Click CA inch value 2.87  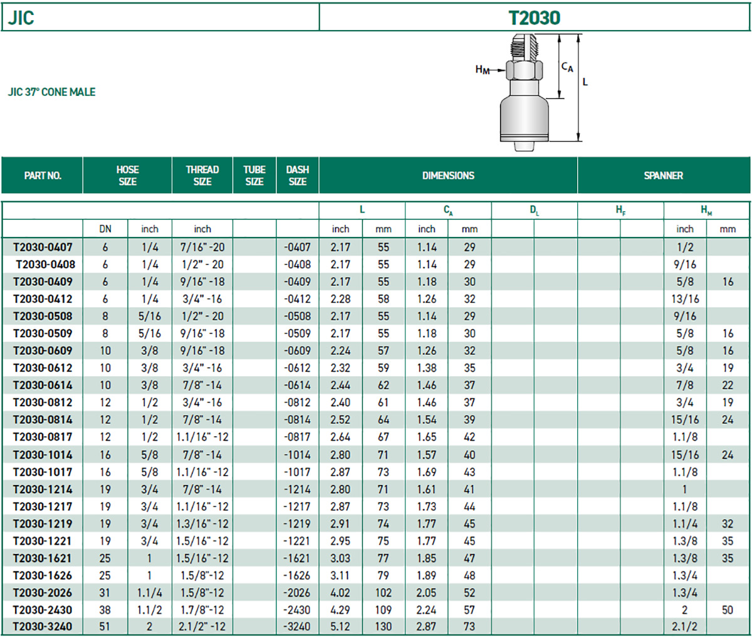427,626
